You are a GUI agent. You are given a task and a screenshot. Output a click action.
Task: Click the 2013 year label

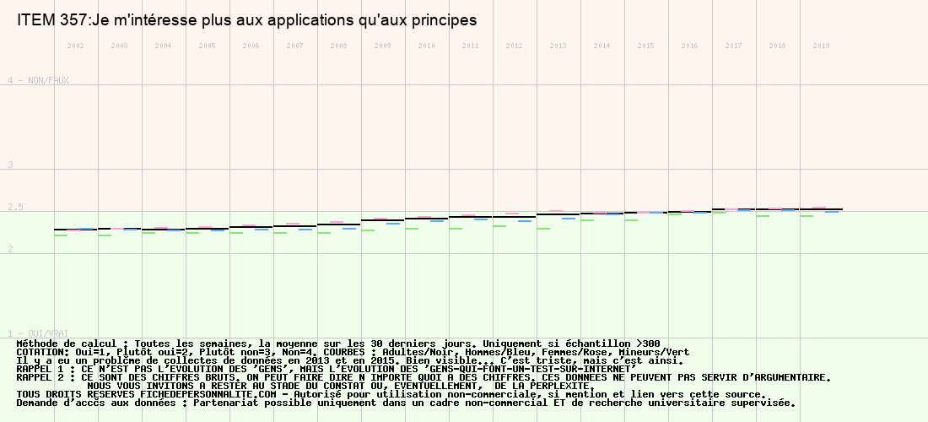point(558,46)
